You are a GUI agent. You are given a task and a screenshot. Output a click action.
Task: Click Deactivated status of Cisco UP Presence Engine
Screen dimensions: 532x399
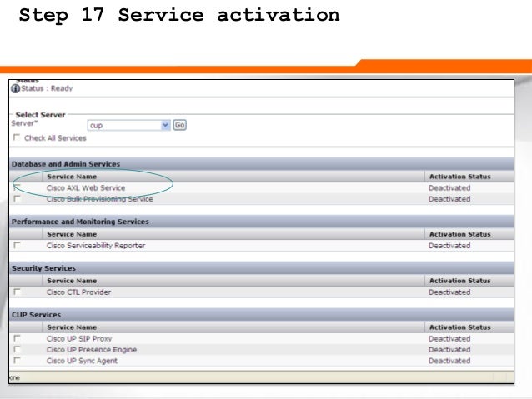(x=449, y=350)
